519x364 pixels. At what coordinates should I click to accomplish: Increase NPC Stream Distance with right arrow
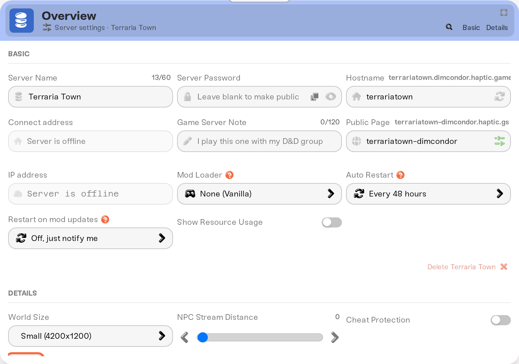click(x=335, y=337)
